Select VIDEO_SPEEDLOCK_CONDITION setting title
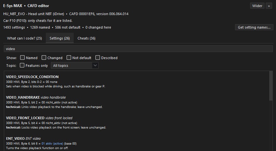 pos(32,77)
